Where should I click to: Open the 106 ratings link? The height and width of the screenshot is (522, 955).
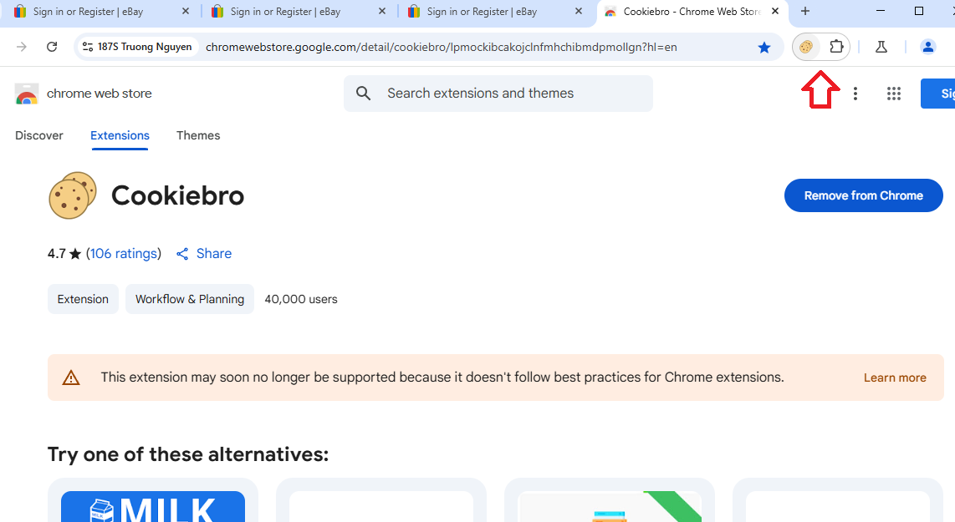click(x=124, y=254)
